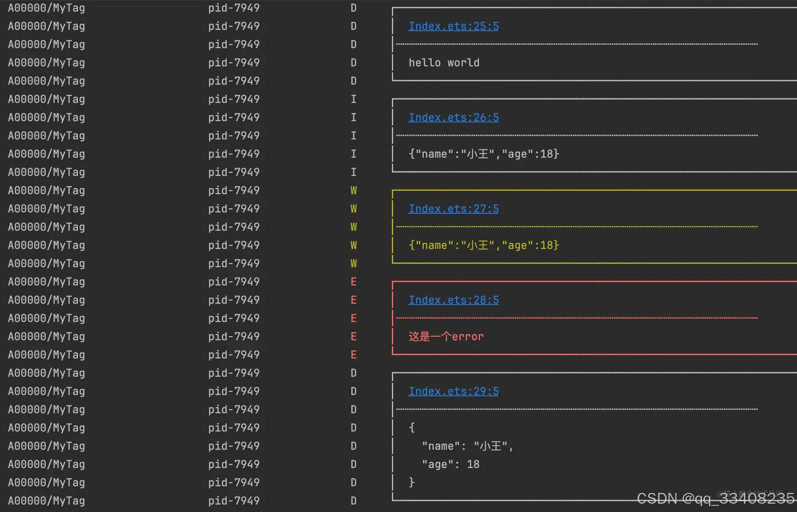Open the Index.ets:25:5 source link
The image size is (797, 512).
[x=454, y=26]
